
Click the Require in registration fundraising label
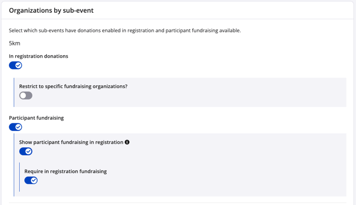[x=65, y=171]
